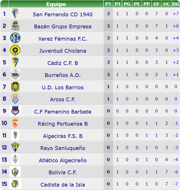Sort by the PT points header
This screenshot has width=180, height=190.
point(108,4)
